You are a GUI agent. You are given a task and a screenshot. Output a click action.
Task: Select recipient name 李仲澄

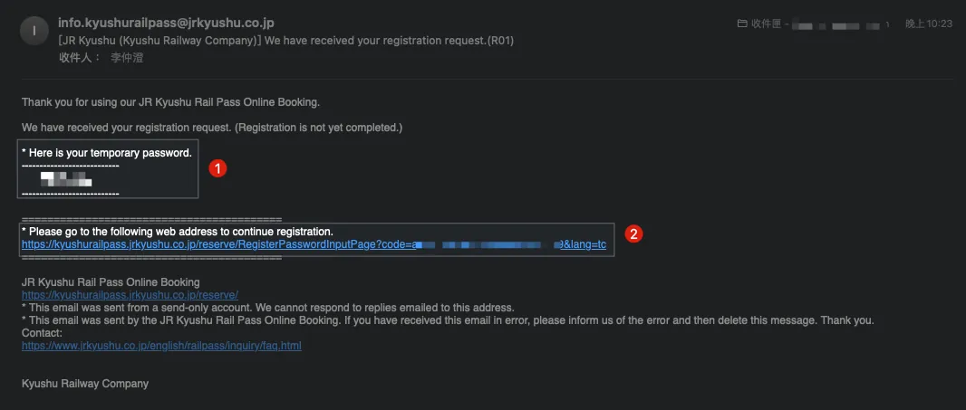coord(133,58)
